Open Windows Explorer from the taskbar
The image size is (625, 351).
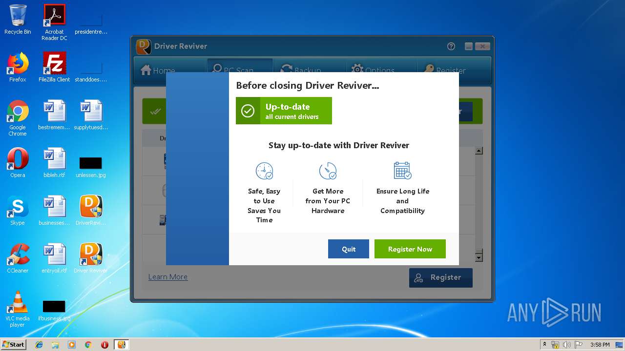55,345
